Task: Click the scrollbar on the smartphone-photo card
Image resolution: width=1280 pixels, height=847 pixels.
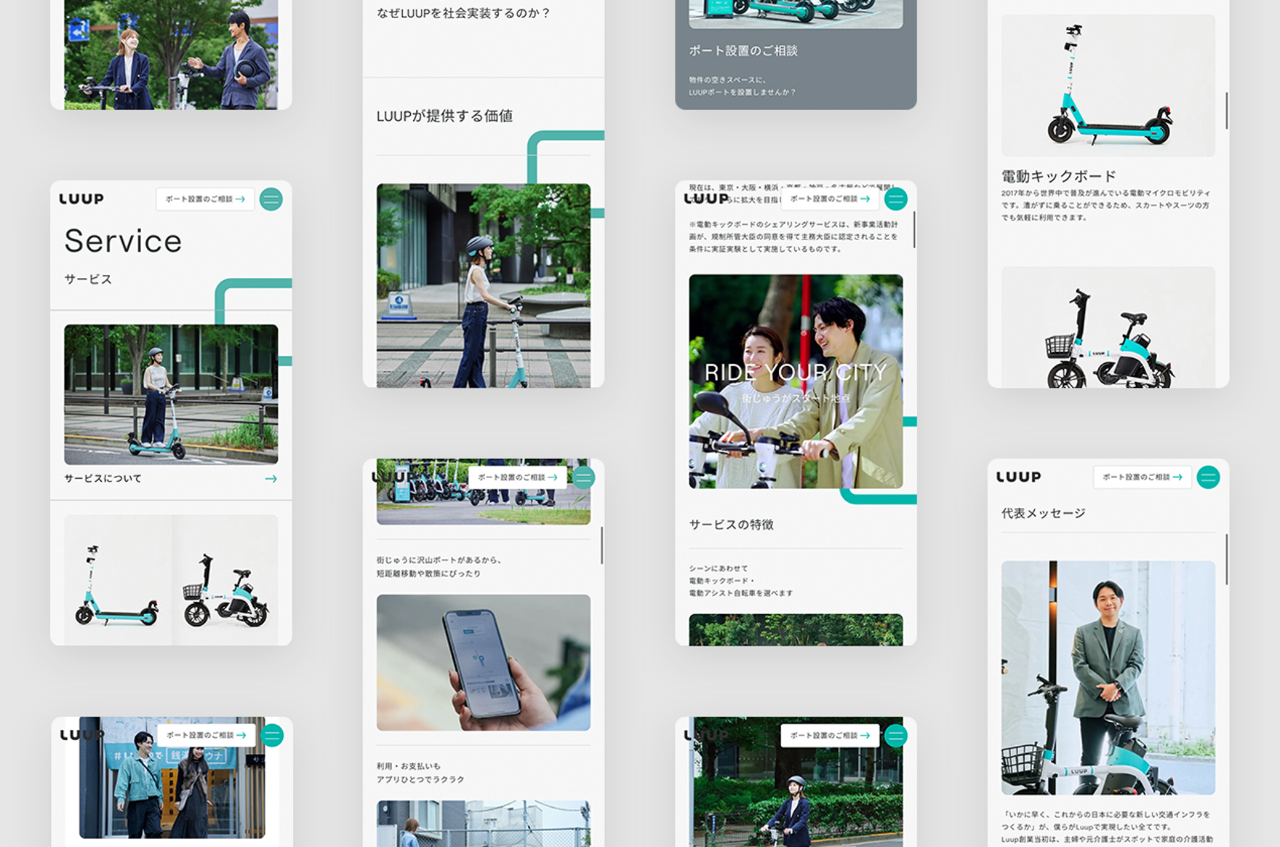Action: (x=601, y=545)
